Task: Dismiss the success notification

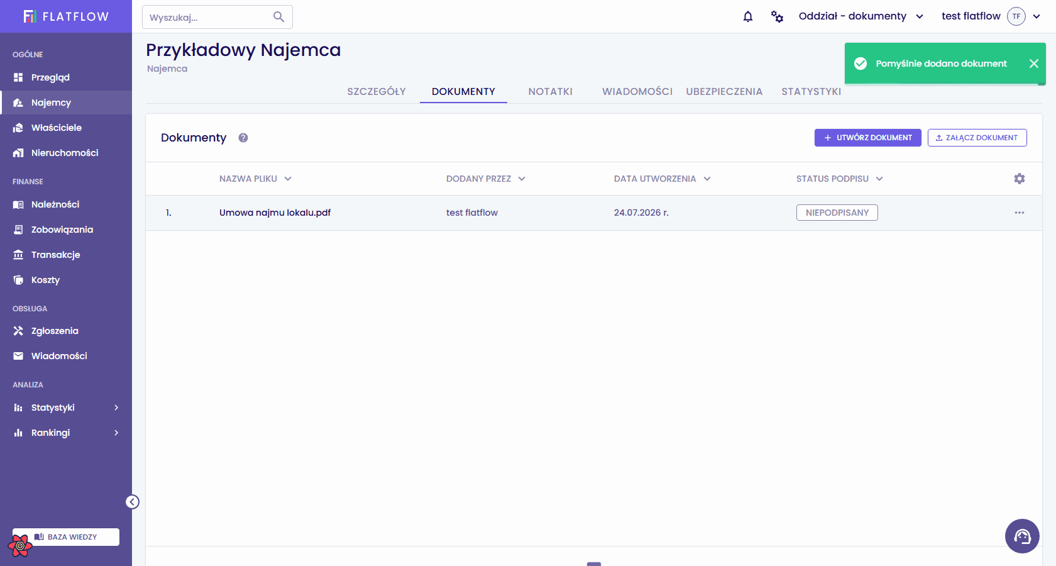Action: coord(1034,64)
